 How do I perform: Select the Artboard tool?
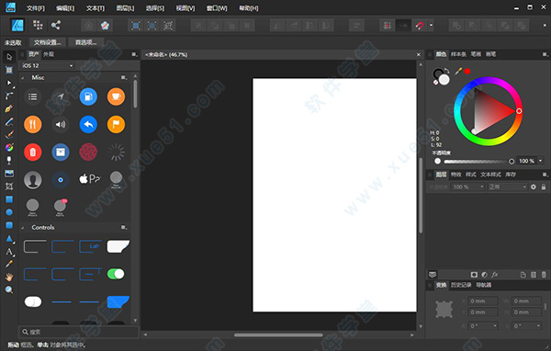(x=9, y=70)
